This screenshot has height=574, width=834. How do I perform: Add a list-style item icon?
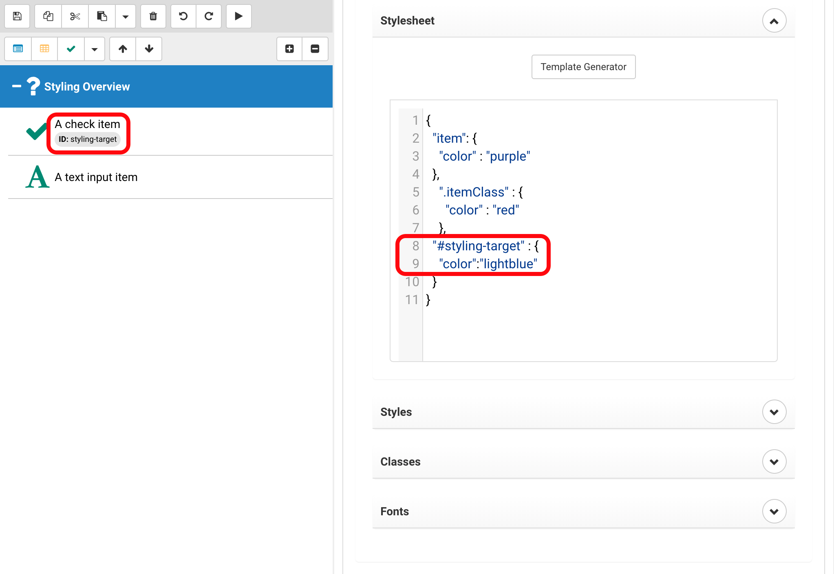point(18,49)
